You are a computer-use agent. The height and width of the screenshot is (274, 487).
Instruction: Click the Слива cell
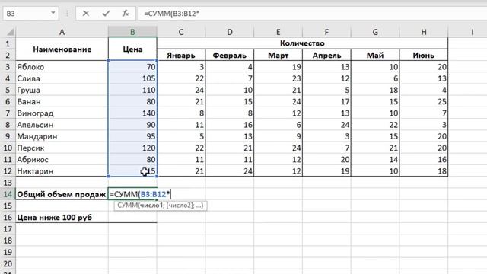tap(62, 78)
